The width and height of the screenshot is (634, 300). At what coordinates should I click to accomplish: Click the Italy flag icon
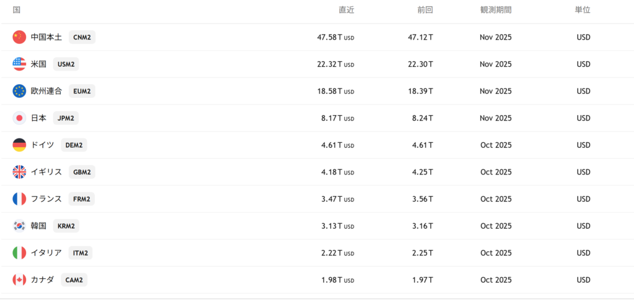click(19, 252)
